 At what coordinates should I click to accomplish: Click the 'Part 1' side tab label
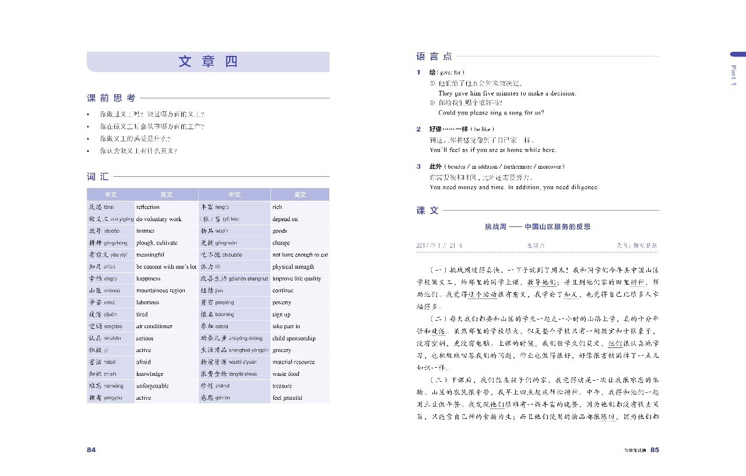point(734,76)
